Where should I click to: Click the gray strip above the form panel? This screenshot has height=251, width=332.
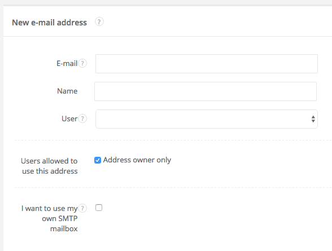(166, 2)
